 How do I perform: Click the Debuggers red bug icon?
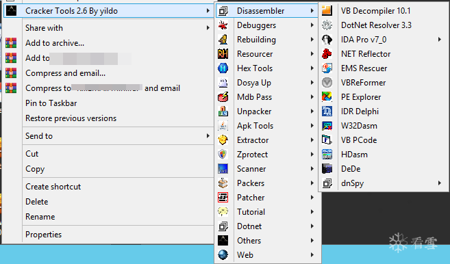(x=223, y=25)
